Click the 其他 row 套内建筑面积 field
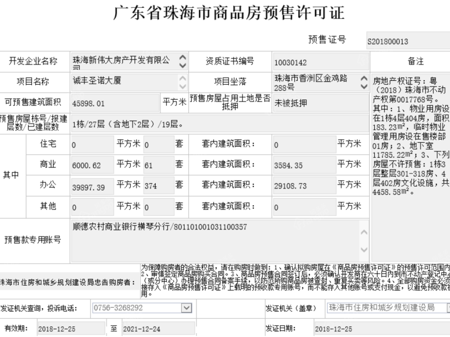 pos(304,207)
